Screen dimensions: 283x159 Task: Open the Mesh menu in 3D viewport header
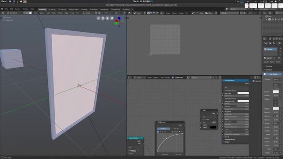pos(54,13)
